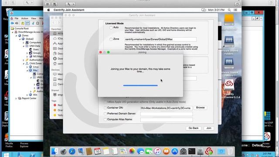
Task: Open the View menu in Access Manager
Action: click(34, 18)
